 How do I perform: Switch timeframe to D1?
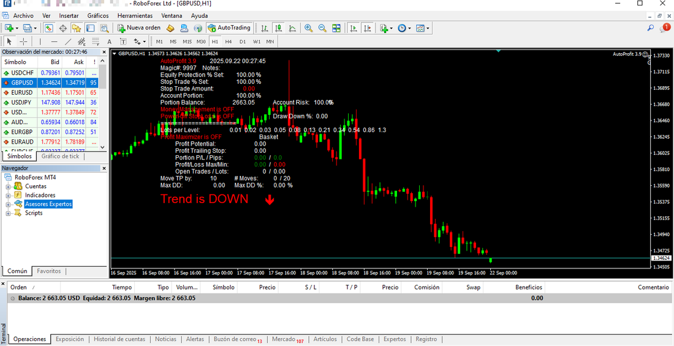point(243,42)
